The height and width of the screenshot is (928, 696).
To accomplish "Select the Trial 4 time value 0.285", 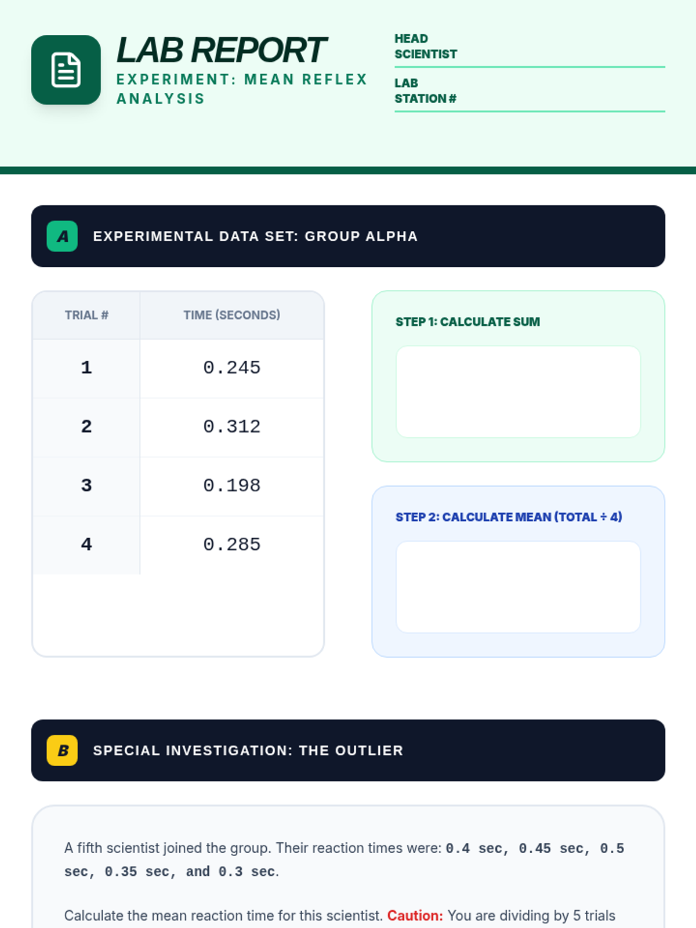I will point(231,545).
